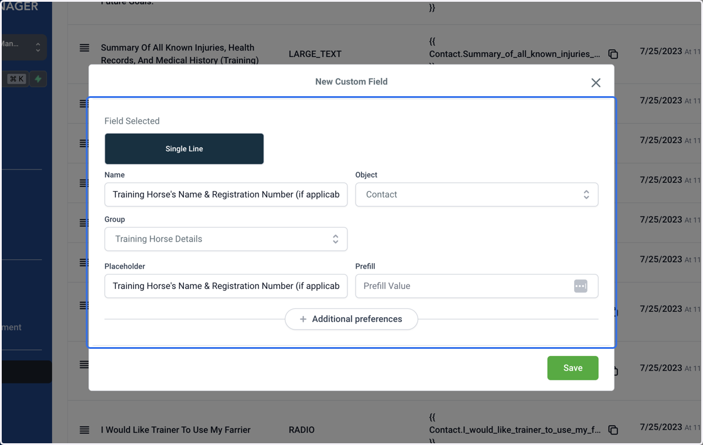The image size is (703, 445).
Task: Click the RADIO type cell
Action: 302,430
